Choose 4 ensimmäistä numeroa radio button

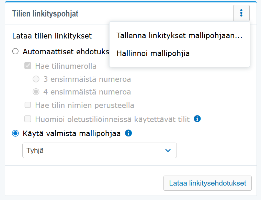tap(36, 92)
